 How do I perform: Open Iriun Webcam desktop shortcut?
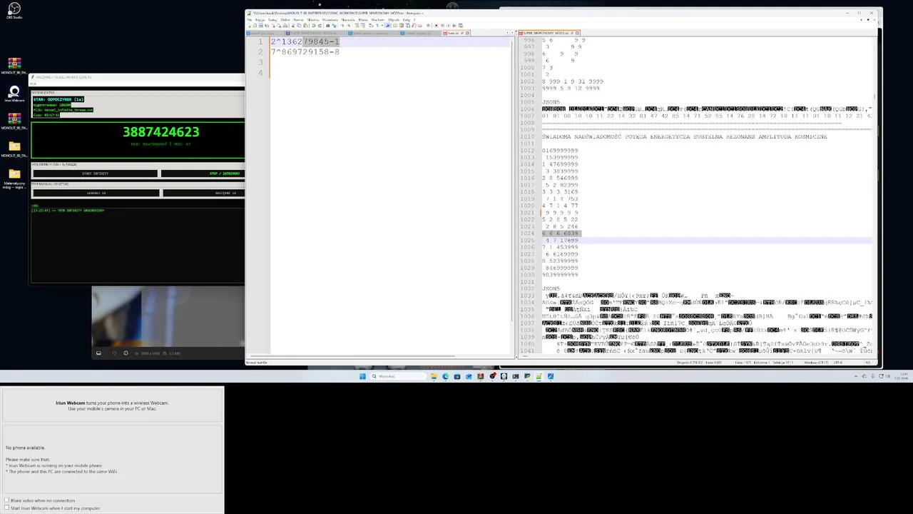tap(14, 94)
